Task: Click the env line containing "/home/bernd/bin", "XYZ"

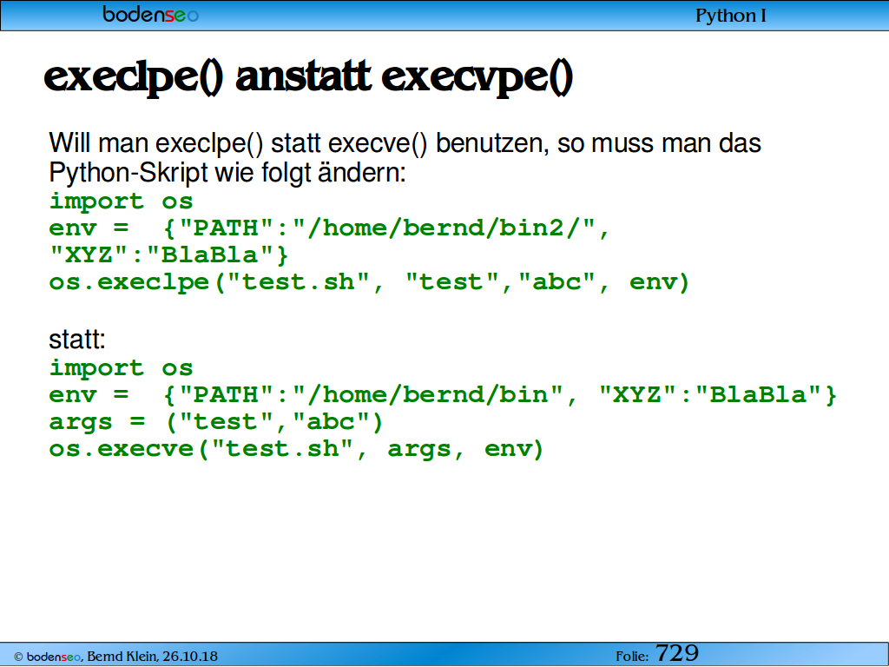Action: tap(443, 395)
